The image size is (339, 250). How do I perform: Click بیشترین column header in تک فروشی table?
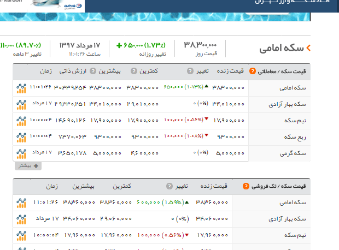(83, 186)
